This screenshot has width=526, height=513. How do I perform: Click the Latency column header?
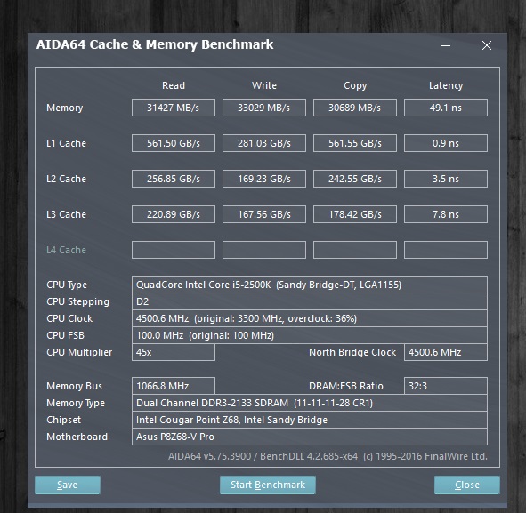[x=446, y=85]
